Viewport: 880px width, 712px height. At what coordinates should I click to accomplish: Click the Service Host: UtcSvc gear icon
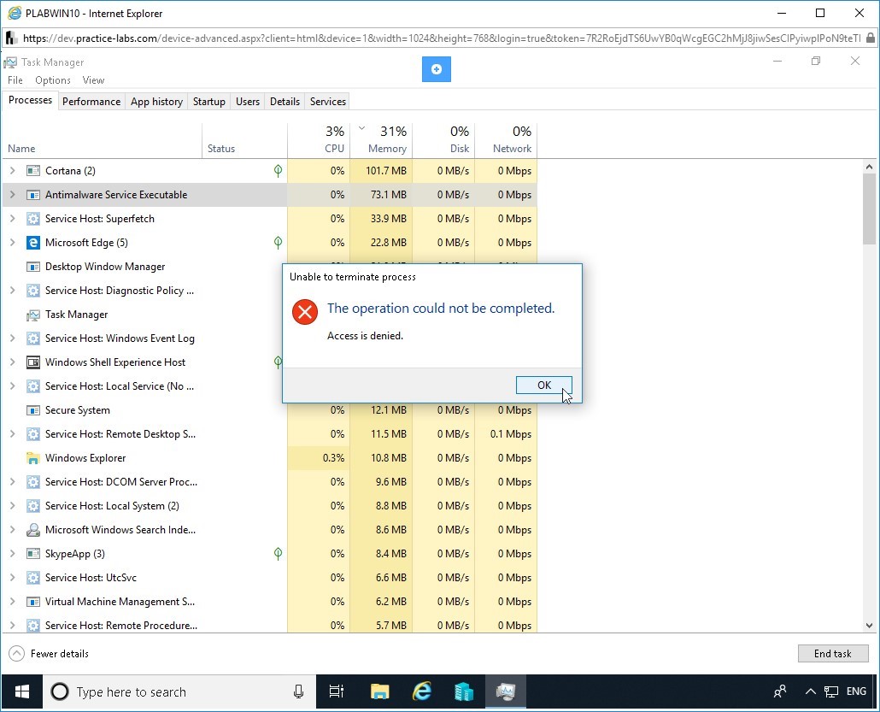33,578
